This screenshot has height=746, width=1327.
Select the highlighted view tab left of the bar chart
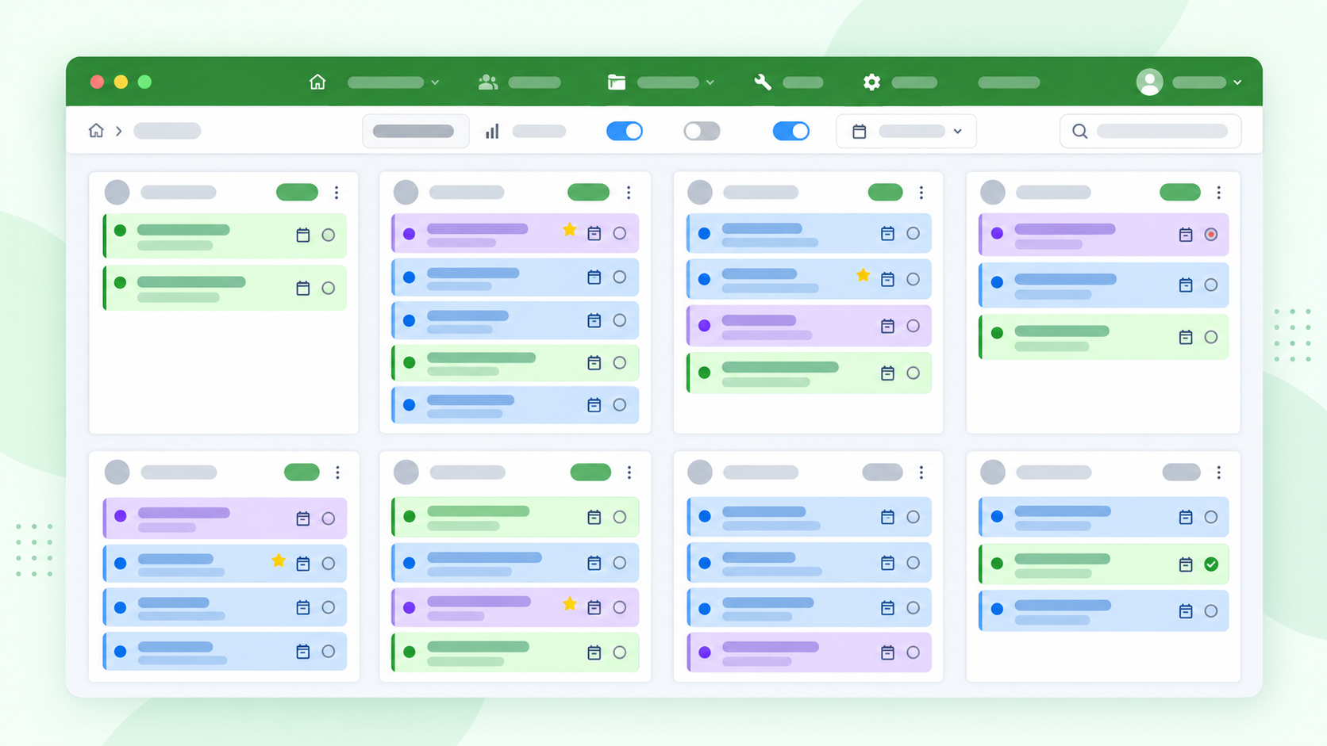tap(415, 131)
